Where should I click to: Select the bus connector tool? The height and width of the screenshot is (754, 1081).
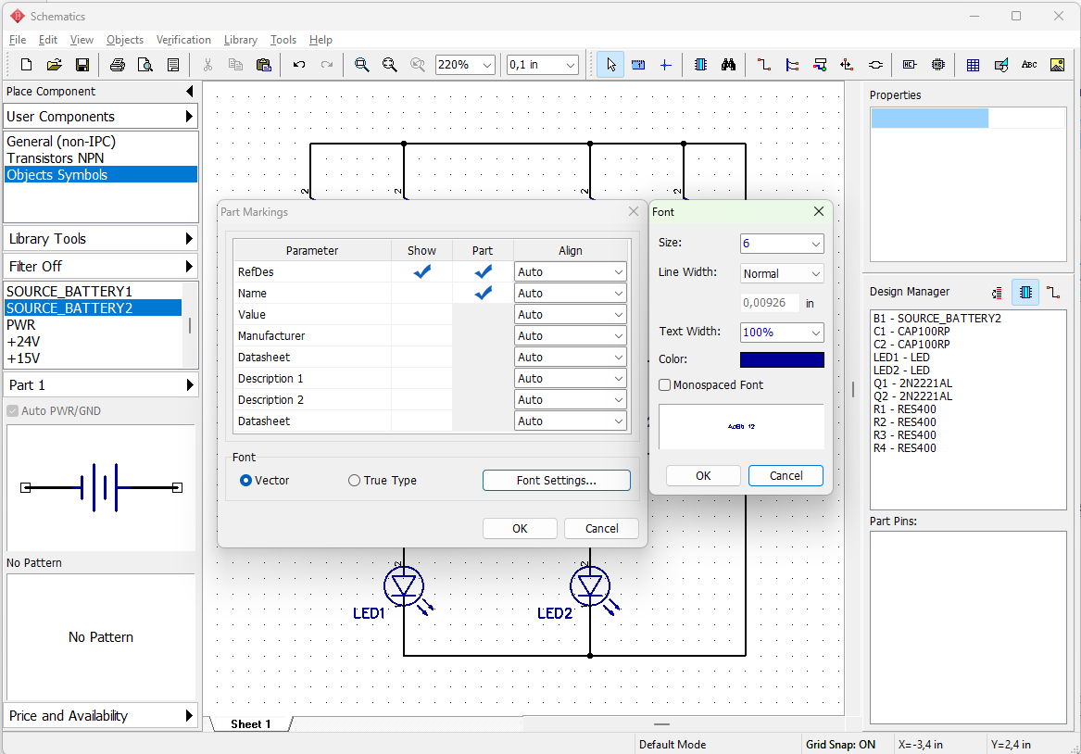tap(820, 65)
